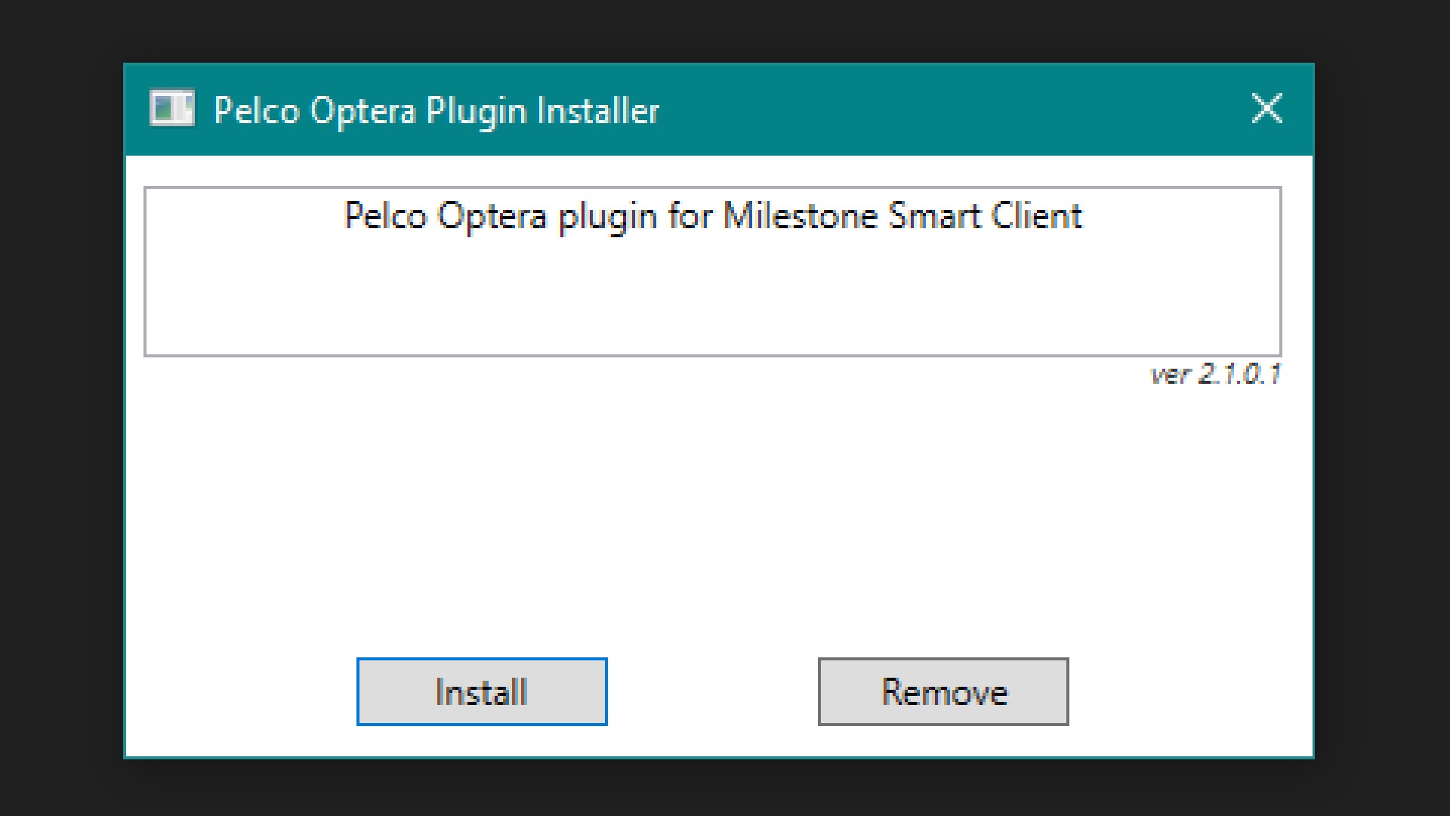
Task: Click the small window icon beside the title
Action: (172, 108)
